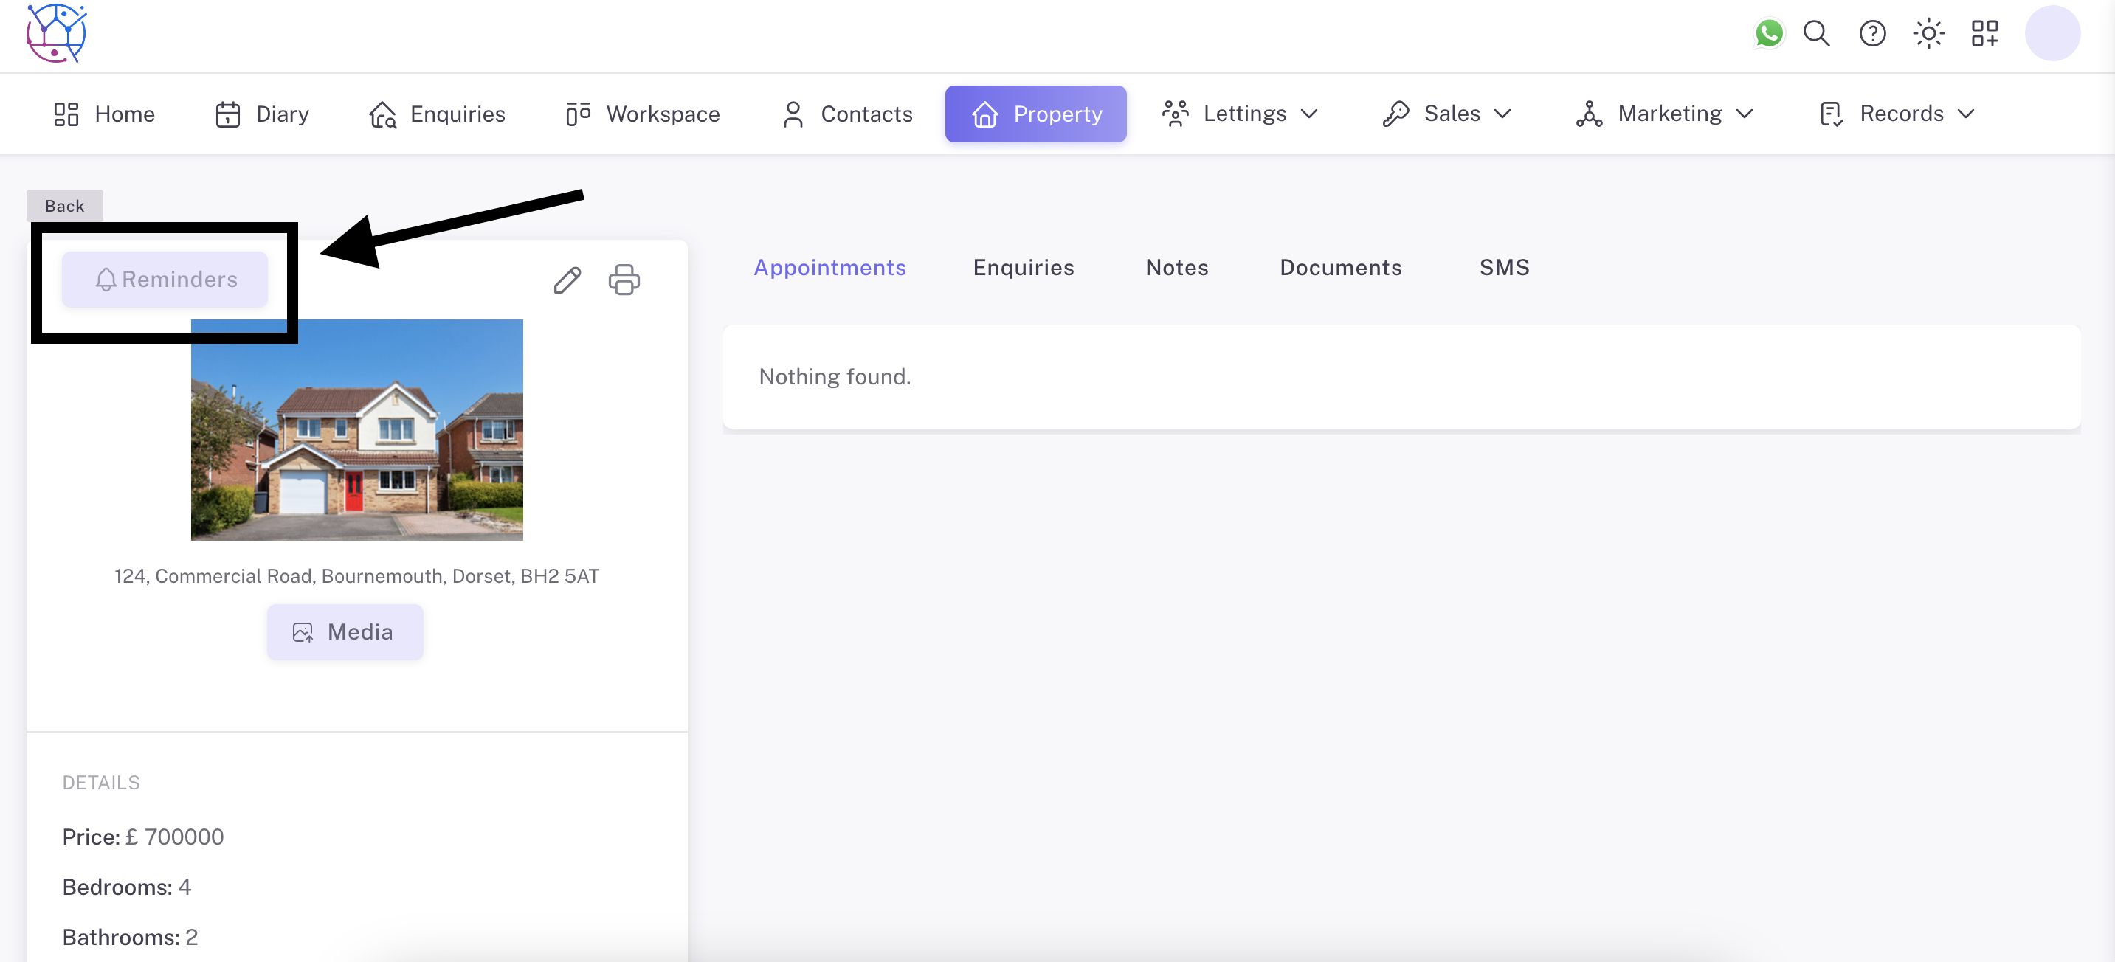This screenshot has width=2115, height=962.
Task: Click the pencil edit property icon
Action: 567,280
